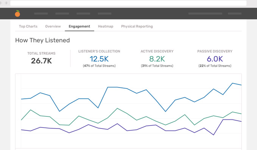Click the browser forward arrow
Image resolution: width=257 pixels, height=150 pixels.
coord(6,3)
